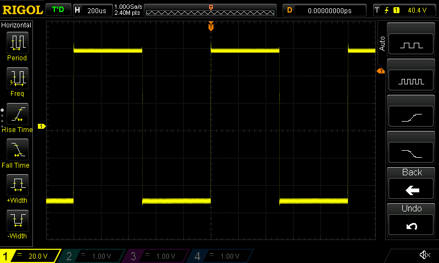439x263 pixels.
Task: Click the orange trigger level marker on the right edge
Action: coord(381,71)
